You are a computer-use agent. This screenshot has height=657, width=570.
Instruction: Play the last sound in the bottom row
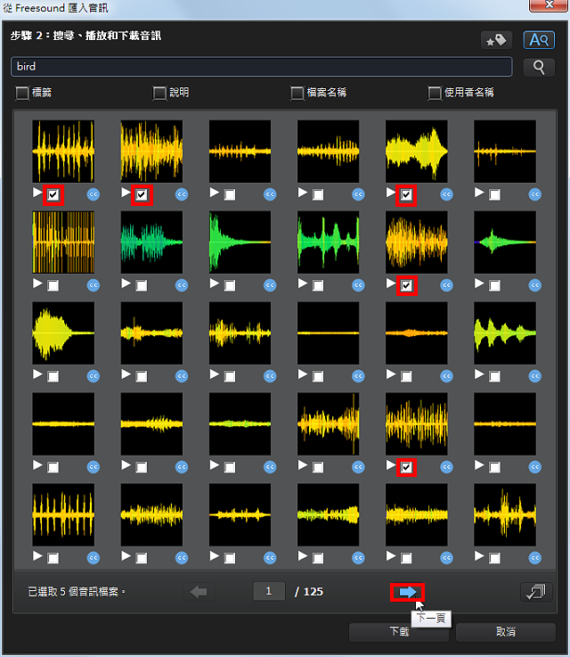coord(479,555)
